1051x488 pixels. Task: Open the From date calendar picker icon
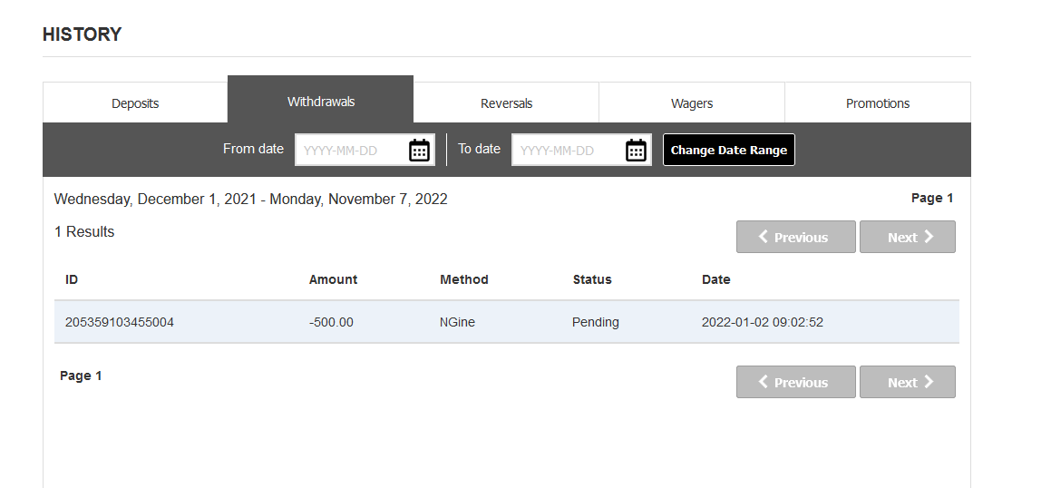(x=419, y=151)
